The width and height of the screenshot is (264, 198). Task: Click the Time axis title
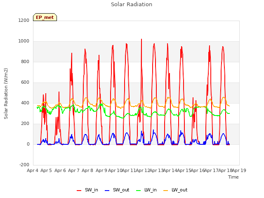[x=233, y=177]
